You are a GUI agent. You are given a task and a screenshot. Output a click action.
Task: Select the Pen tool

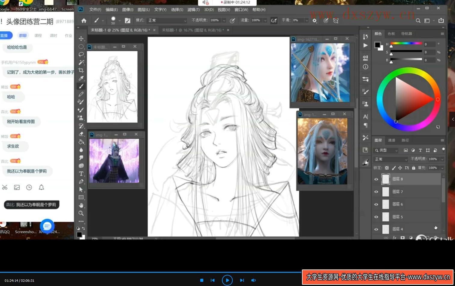point(81,182)
